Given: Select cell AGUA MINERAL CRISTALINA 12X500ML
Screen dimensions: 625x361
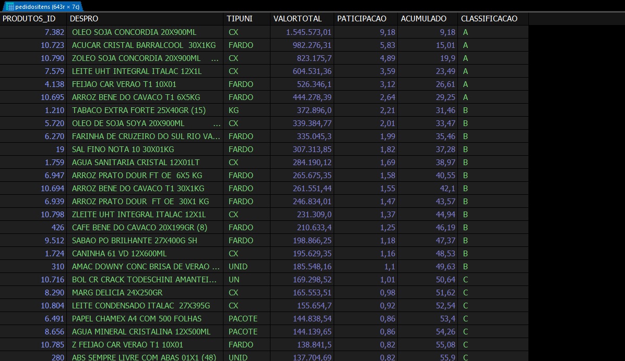Looking at the screenshot, I should click(x=145, y=332).
